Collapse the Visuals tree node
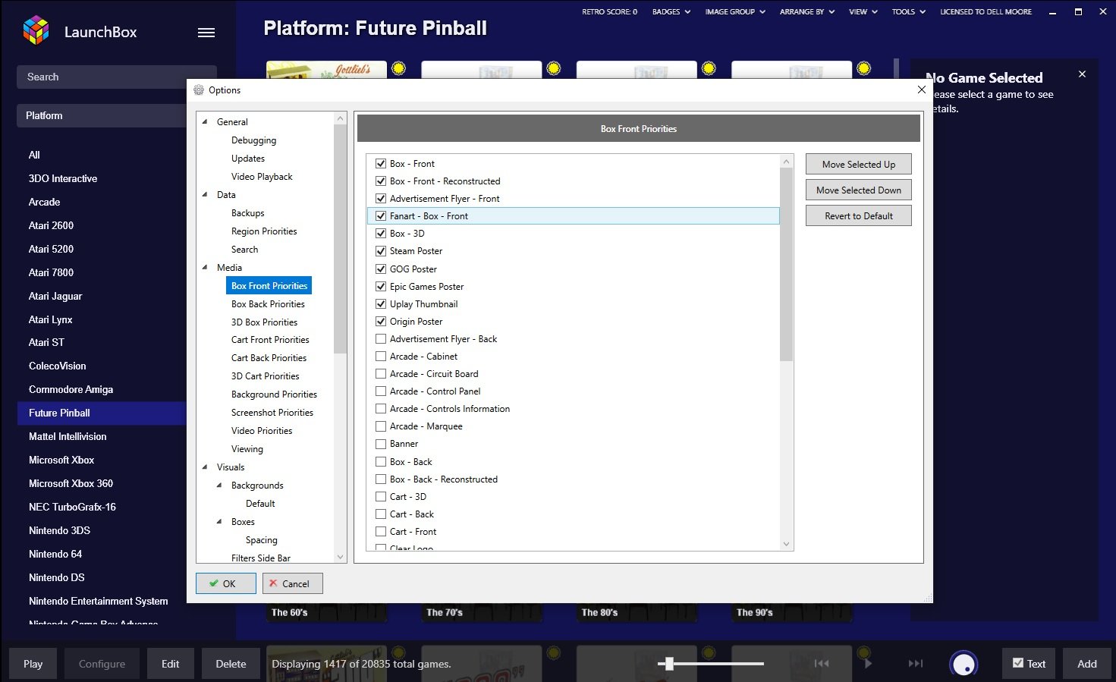Screen dimensions: 1116x682 coord(205,467)
